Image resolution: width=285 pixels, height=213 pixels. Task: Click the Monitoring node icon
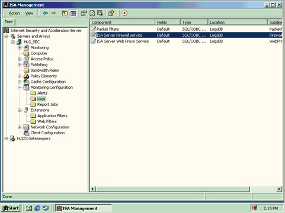tap(26, 47)
